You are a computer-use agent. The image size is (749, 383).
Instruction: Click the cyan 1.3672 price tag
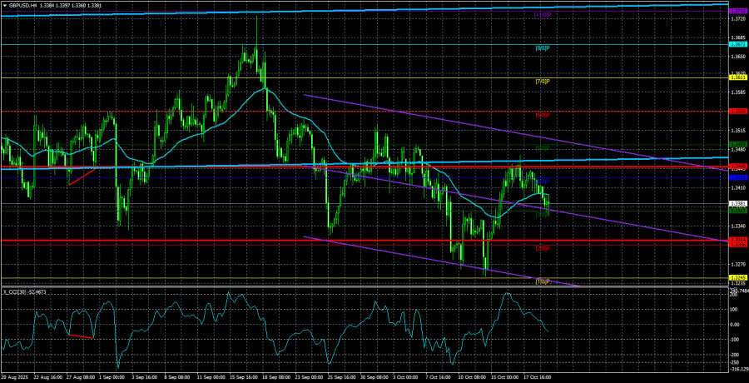point(737,44)
